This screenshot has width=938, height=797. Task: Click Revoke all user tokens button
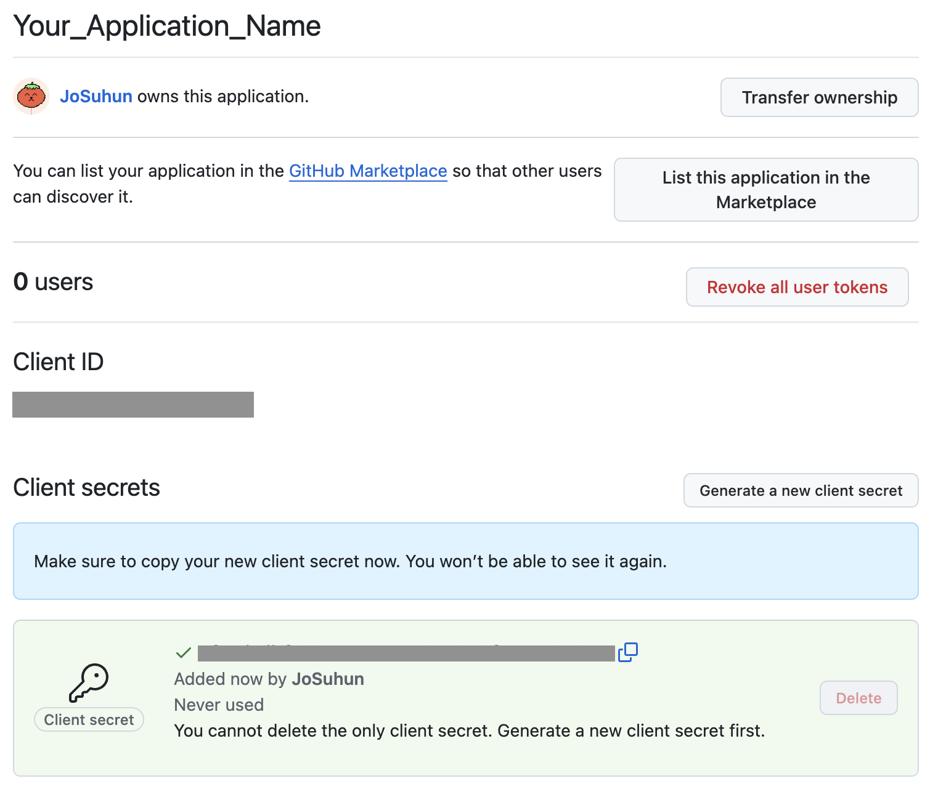[x=797, y=287]
